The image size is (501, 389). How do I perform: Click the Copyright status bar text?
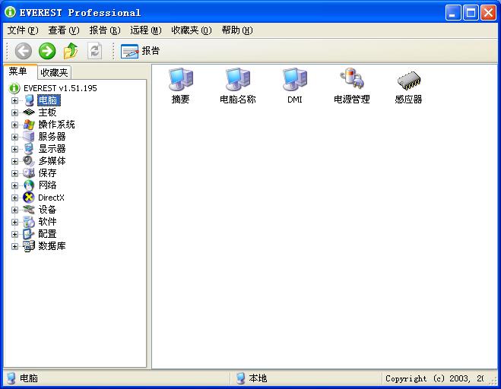tap(434, 379)
